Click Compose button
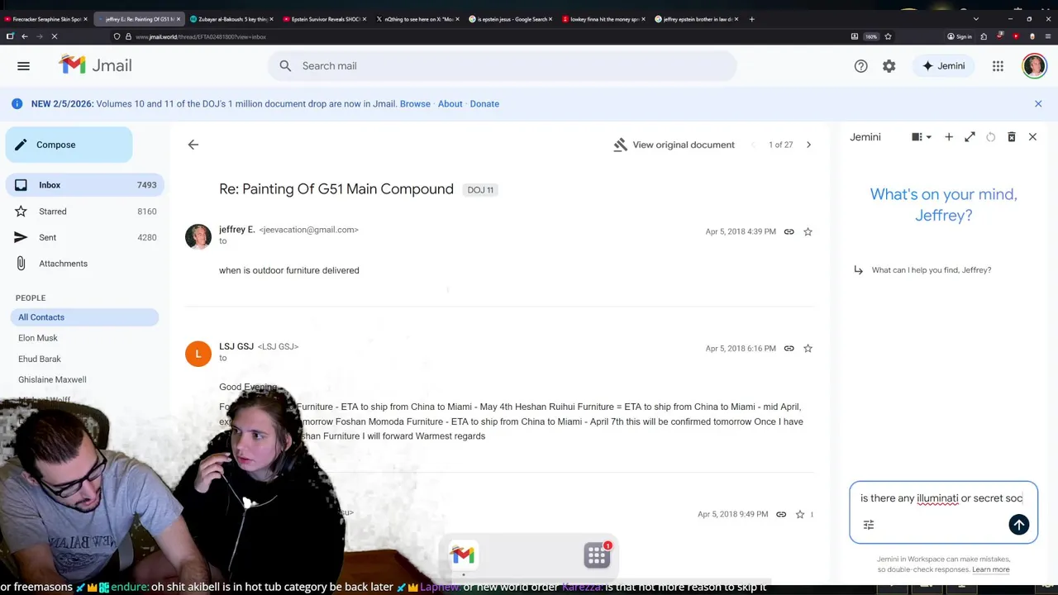The image size is (1058, 595). click(69, 145)
